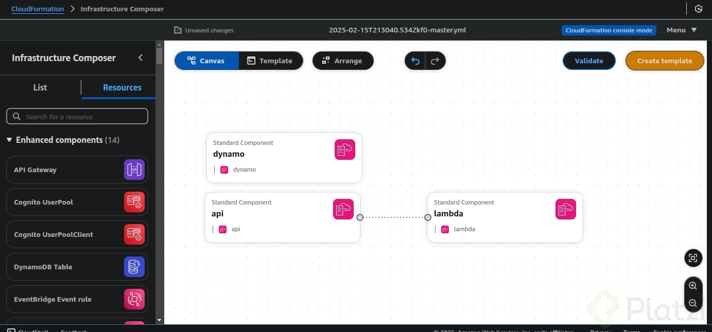This screenshot has height=332, width=712.
Task: Go to CloudFormation breadcrumb link
Action: point(38,9)
